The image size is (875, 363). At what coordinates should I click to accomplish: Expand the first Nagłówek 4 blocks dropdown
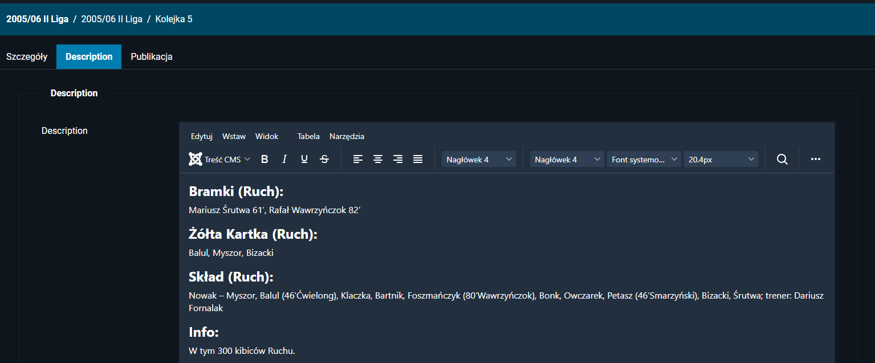(x=479, y=160)
